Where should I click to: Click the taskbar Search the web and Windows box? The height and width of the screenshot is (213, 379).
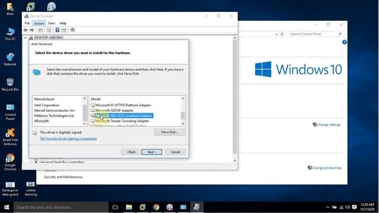pos(60,207)
